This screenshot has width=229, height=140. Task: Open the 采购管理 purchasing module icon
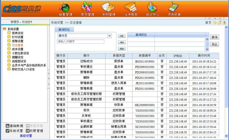coord(108,8)
